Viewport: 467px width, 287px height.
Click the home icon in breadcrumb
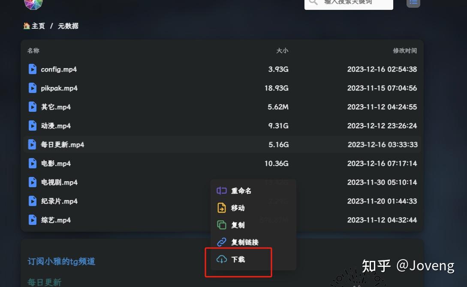27,26
